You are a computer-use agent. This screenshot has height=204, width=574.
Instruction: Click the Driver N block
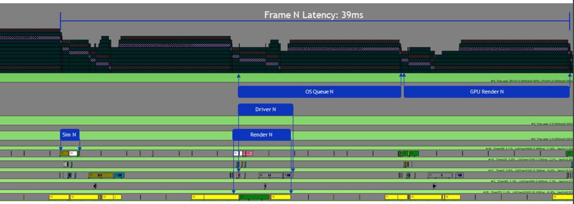pyautogui.click(x=265, y=109)
